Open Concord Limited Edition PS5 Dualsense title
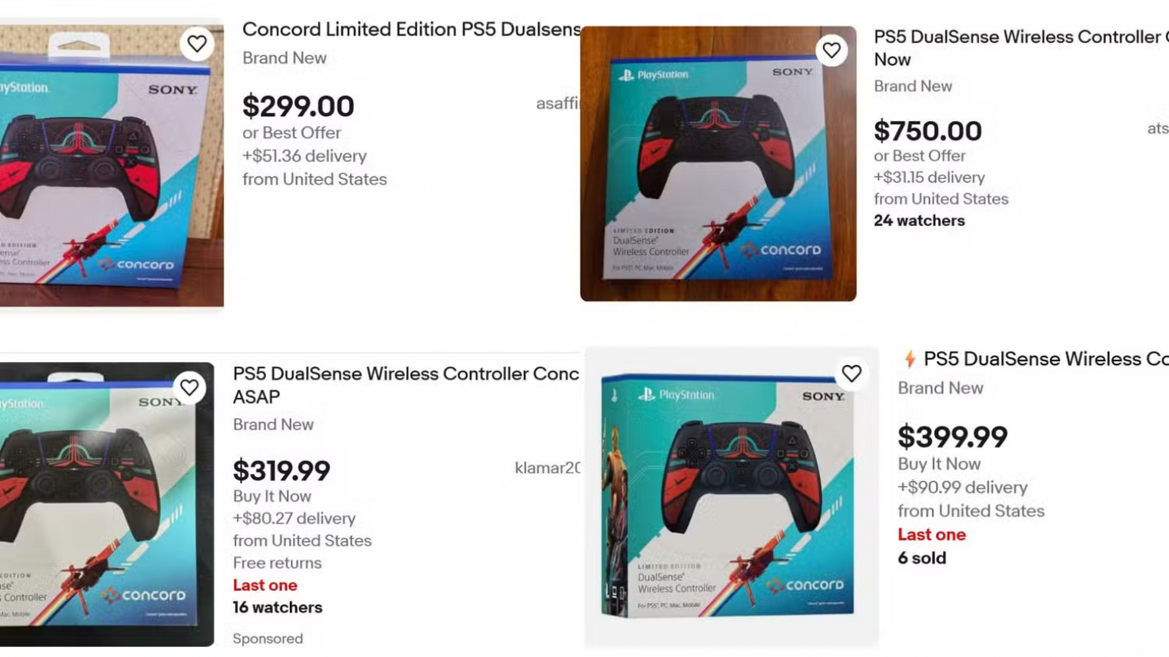Image resolution: width=1169 pixels, height=657 pixels. pyautogui.click(x=411, y=29)
